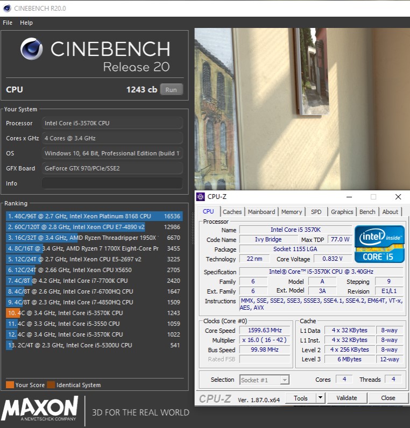Image resolution: width=410 pixels, height=428 pixels.
Task: Close the CPU-Z window with X
Action: [398, 197]
